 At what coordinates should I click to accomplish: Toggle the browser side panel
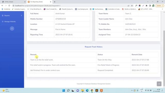tap(150, 6)
